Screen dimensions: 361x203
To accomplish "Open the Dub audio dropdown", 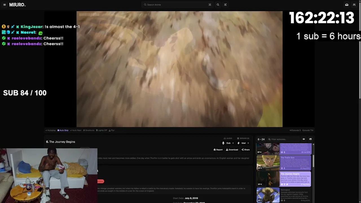I will click(x=228, y=143).
